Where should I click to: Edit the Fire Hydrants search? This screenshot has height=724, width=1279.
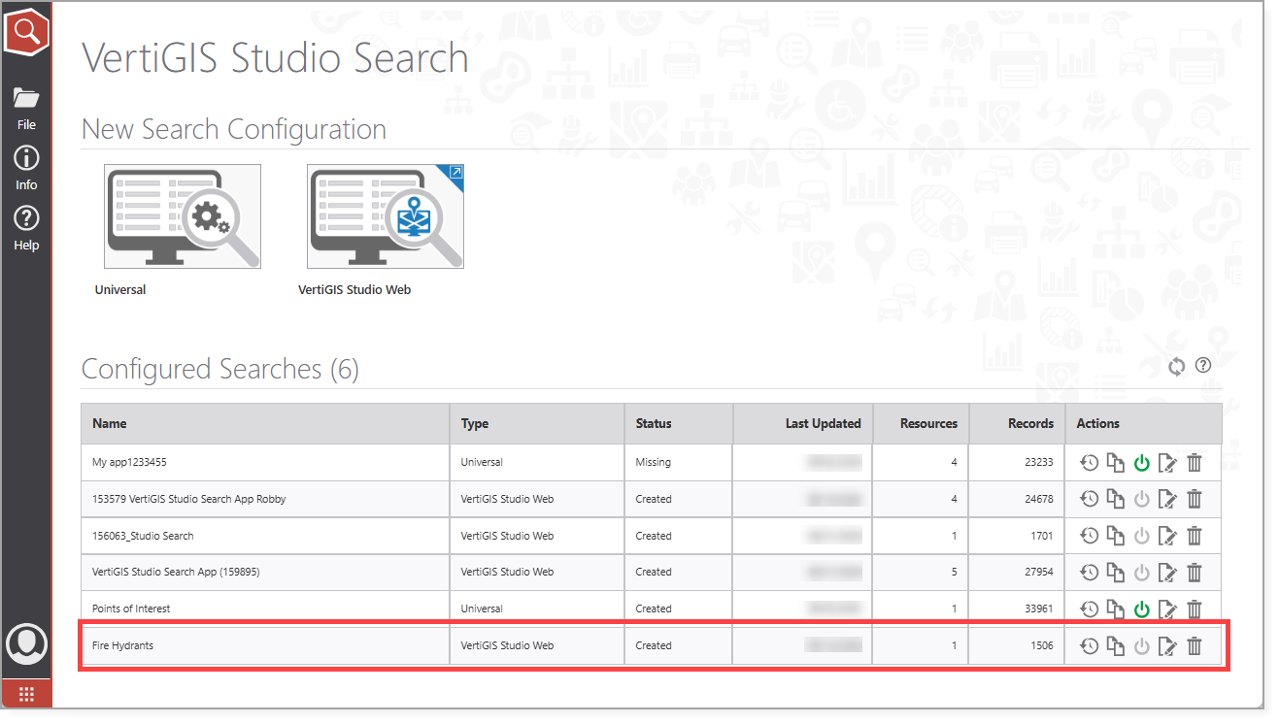[x=1168, y=645]
